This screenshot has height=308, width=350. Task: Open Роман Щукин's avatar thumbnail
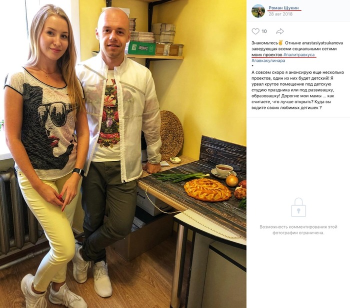(x=258, y=11)
